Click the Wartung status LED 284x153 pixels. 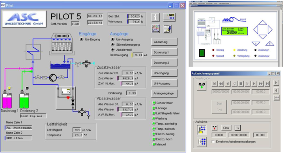coord(154,118)
